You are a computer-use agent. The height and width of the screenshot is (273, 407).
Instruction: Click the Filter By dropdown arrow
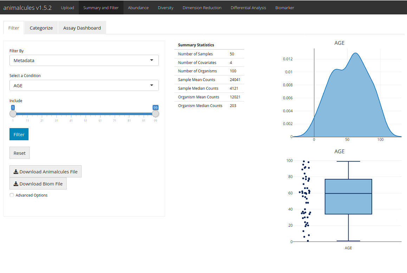tap(151, 60)
